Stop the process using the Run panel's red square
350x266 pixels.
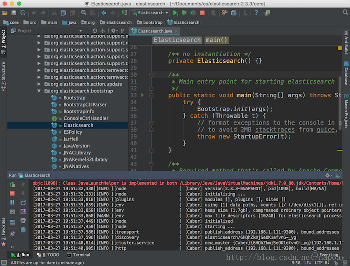pos(12,193)
